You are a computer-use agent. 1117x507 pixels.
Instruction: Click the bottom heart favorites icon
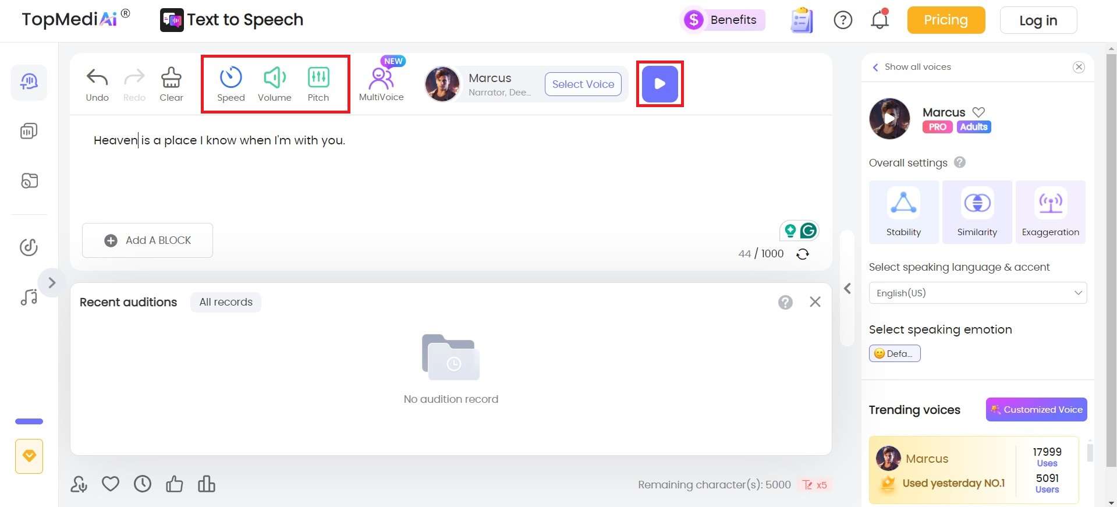click(x=111, y=484)
